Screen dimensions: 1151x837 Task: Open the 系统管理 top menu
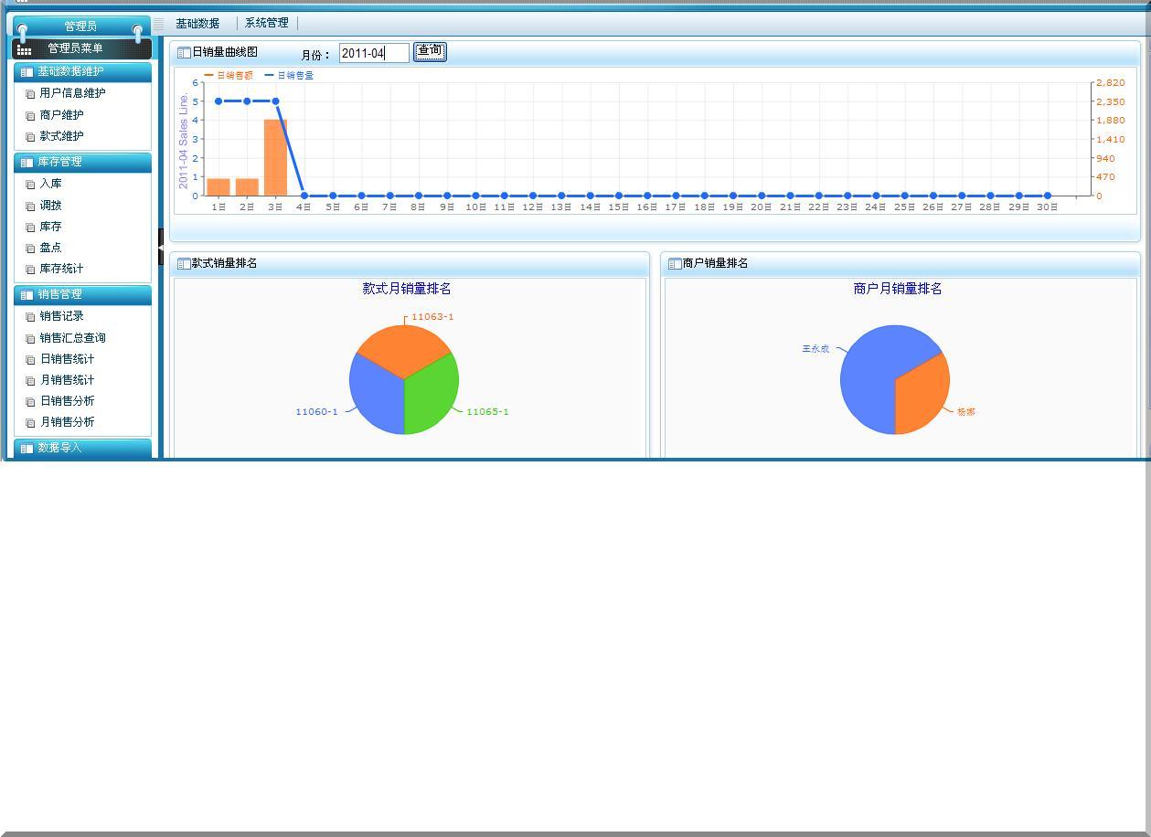point(266,24)
